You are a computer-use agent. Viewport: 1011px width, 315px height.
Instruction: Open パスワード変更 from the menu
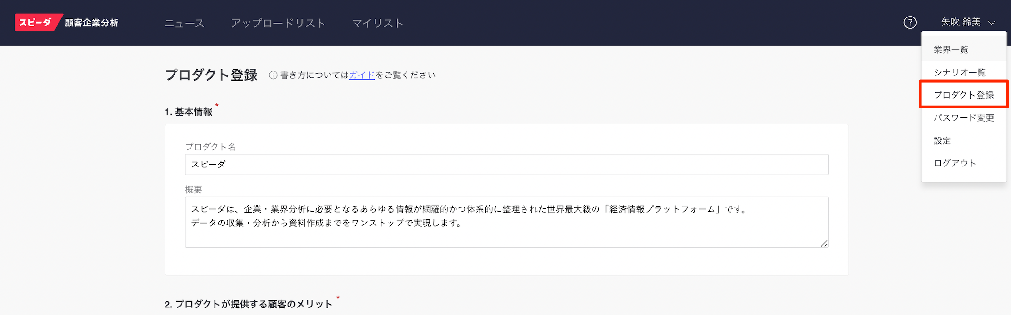964,117
